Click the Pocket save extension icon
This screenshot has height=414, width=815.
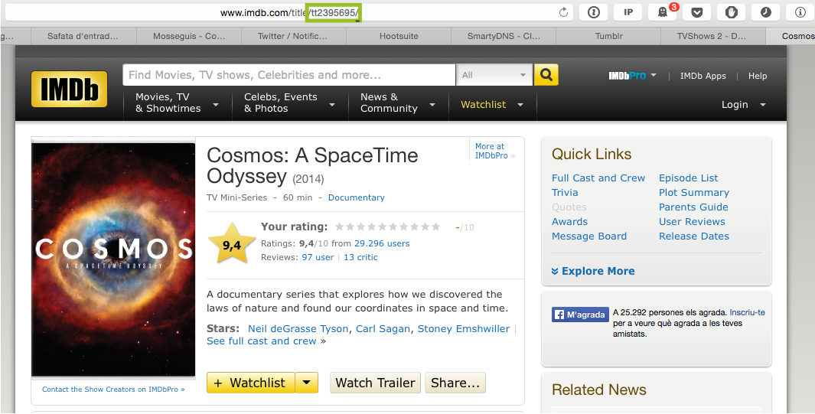[x=697, y=12]
